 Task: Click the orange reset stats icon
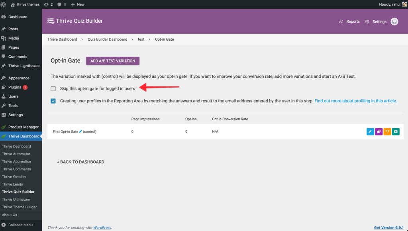(387, 131)
